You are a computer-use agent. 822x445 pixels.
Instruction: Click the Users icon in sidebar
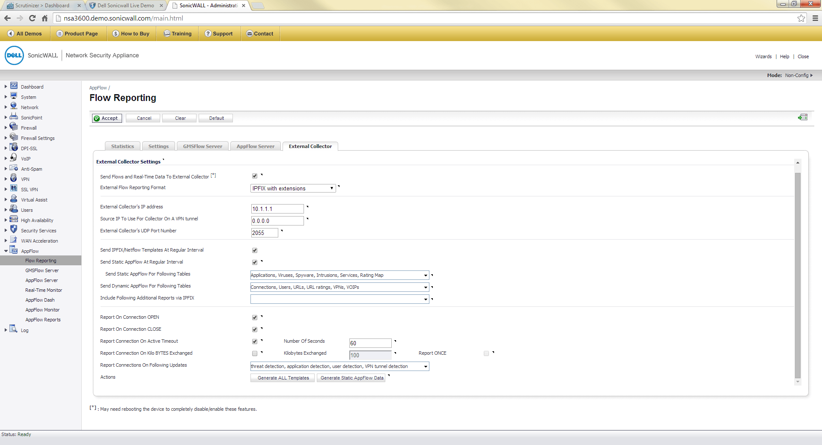tap(14, 209)
